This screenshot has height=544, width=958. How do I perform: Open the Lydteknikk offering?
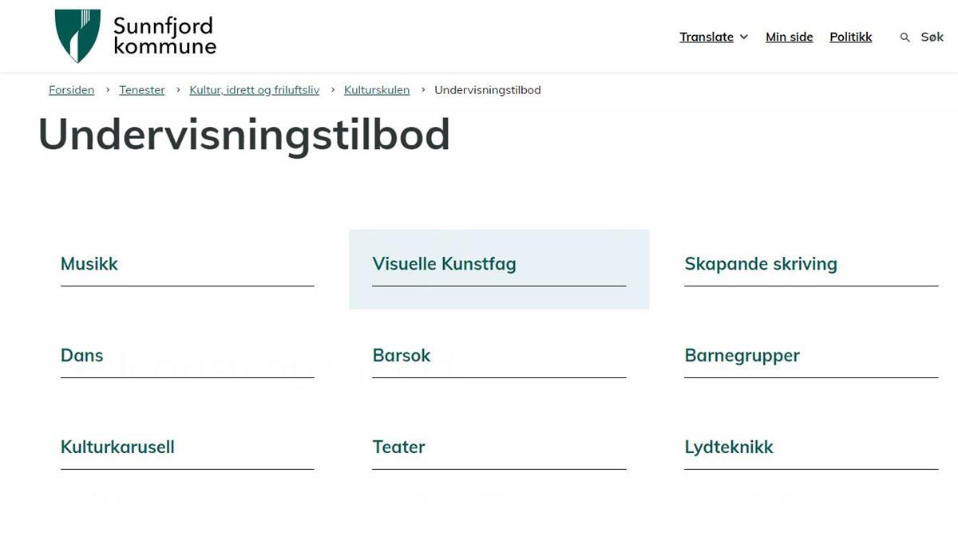(x=729, y=447)
